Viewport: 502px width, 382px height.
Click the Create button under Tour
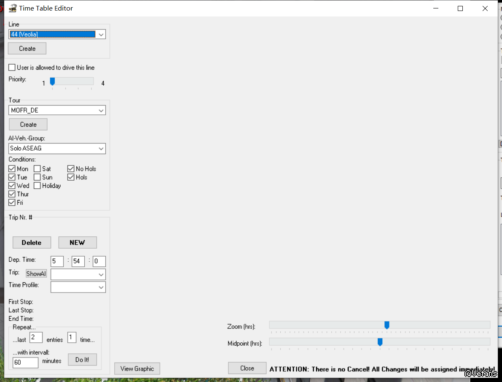(28, 125)
